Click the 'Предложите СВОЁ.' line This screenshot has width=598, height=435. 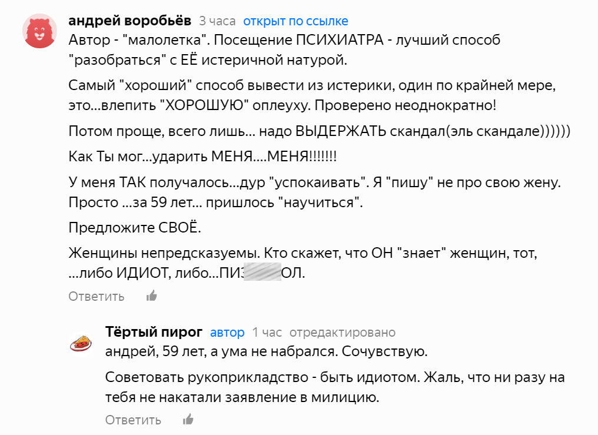tap(135, 228)
